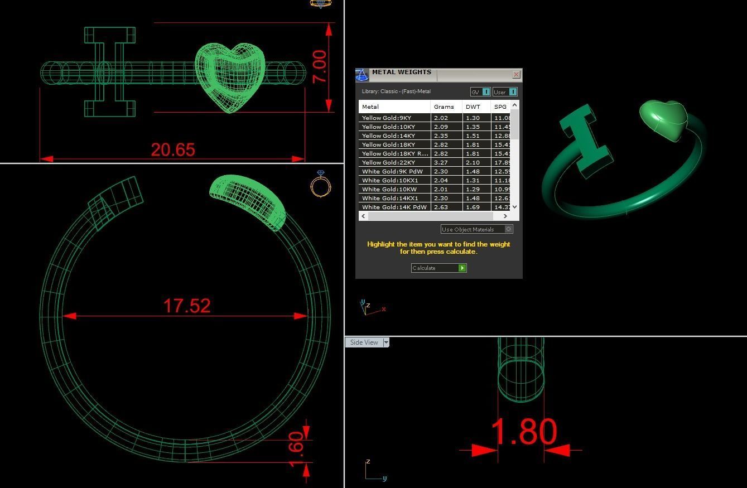This screenshot has height=488, width=747.
Task: Click the Metal Weights dialog scale icon
Action: click(x=362, y=75)
